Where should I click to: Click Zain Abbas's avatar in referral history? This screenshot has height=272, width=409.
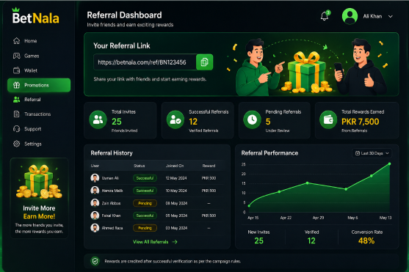pos(95,203)
